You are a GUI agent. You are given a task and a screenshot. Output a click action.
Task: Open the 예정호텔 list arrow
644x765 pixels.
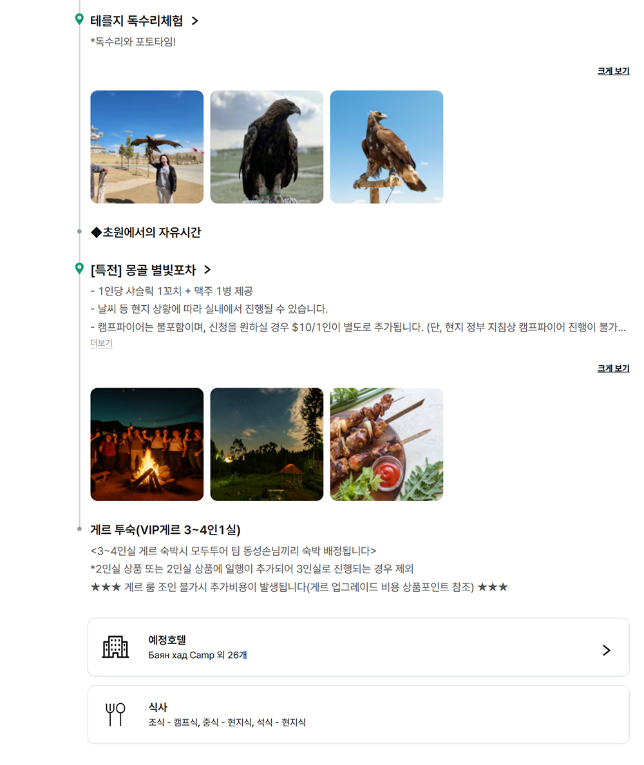coord(606,650)
